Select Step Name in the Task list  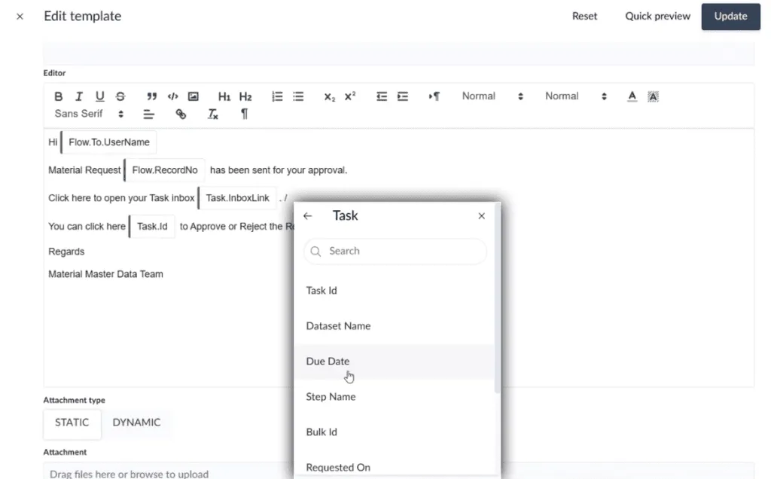click(x=331, y=397)
